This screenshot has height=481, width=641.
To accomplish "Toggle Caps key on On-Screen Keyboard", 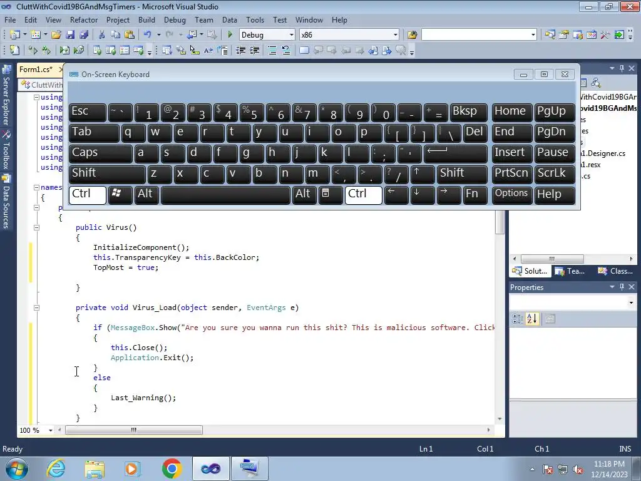I will (x=100, y=153).
